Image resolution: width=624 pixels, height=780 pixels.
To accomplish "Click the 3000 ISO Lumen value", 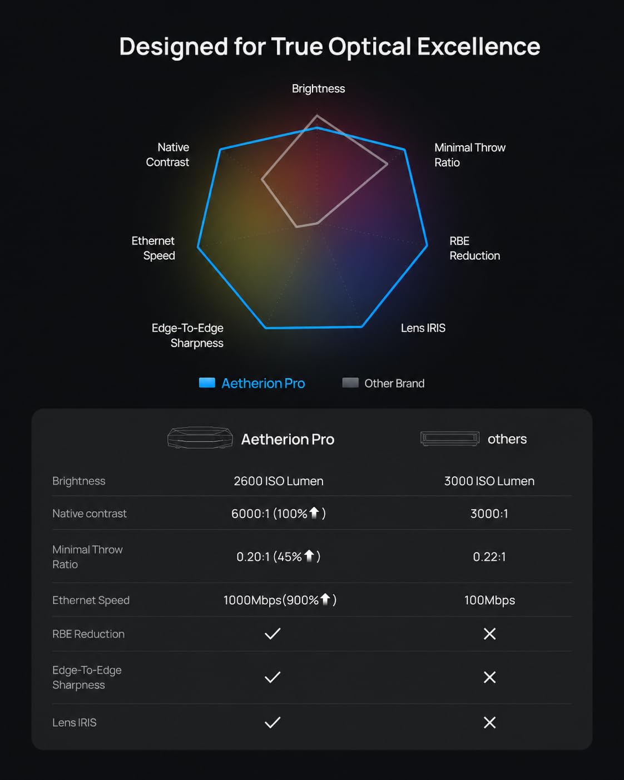I will [489, 481].
